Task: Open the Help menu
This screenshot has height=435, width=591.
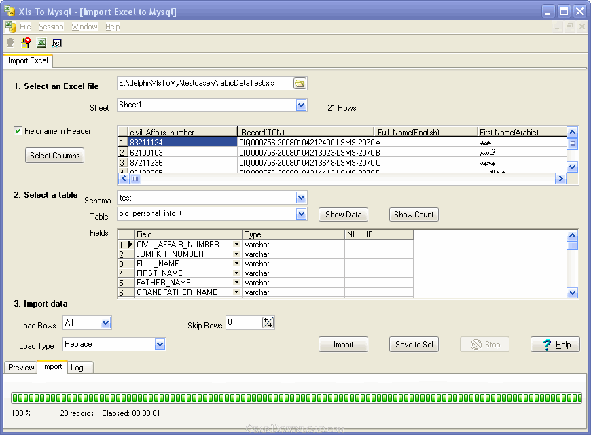Action: pyautogui.click(x=112, y=27)
